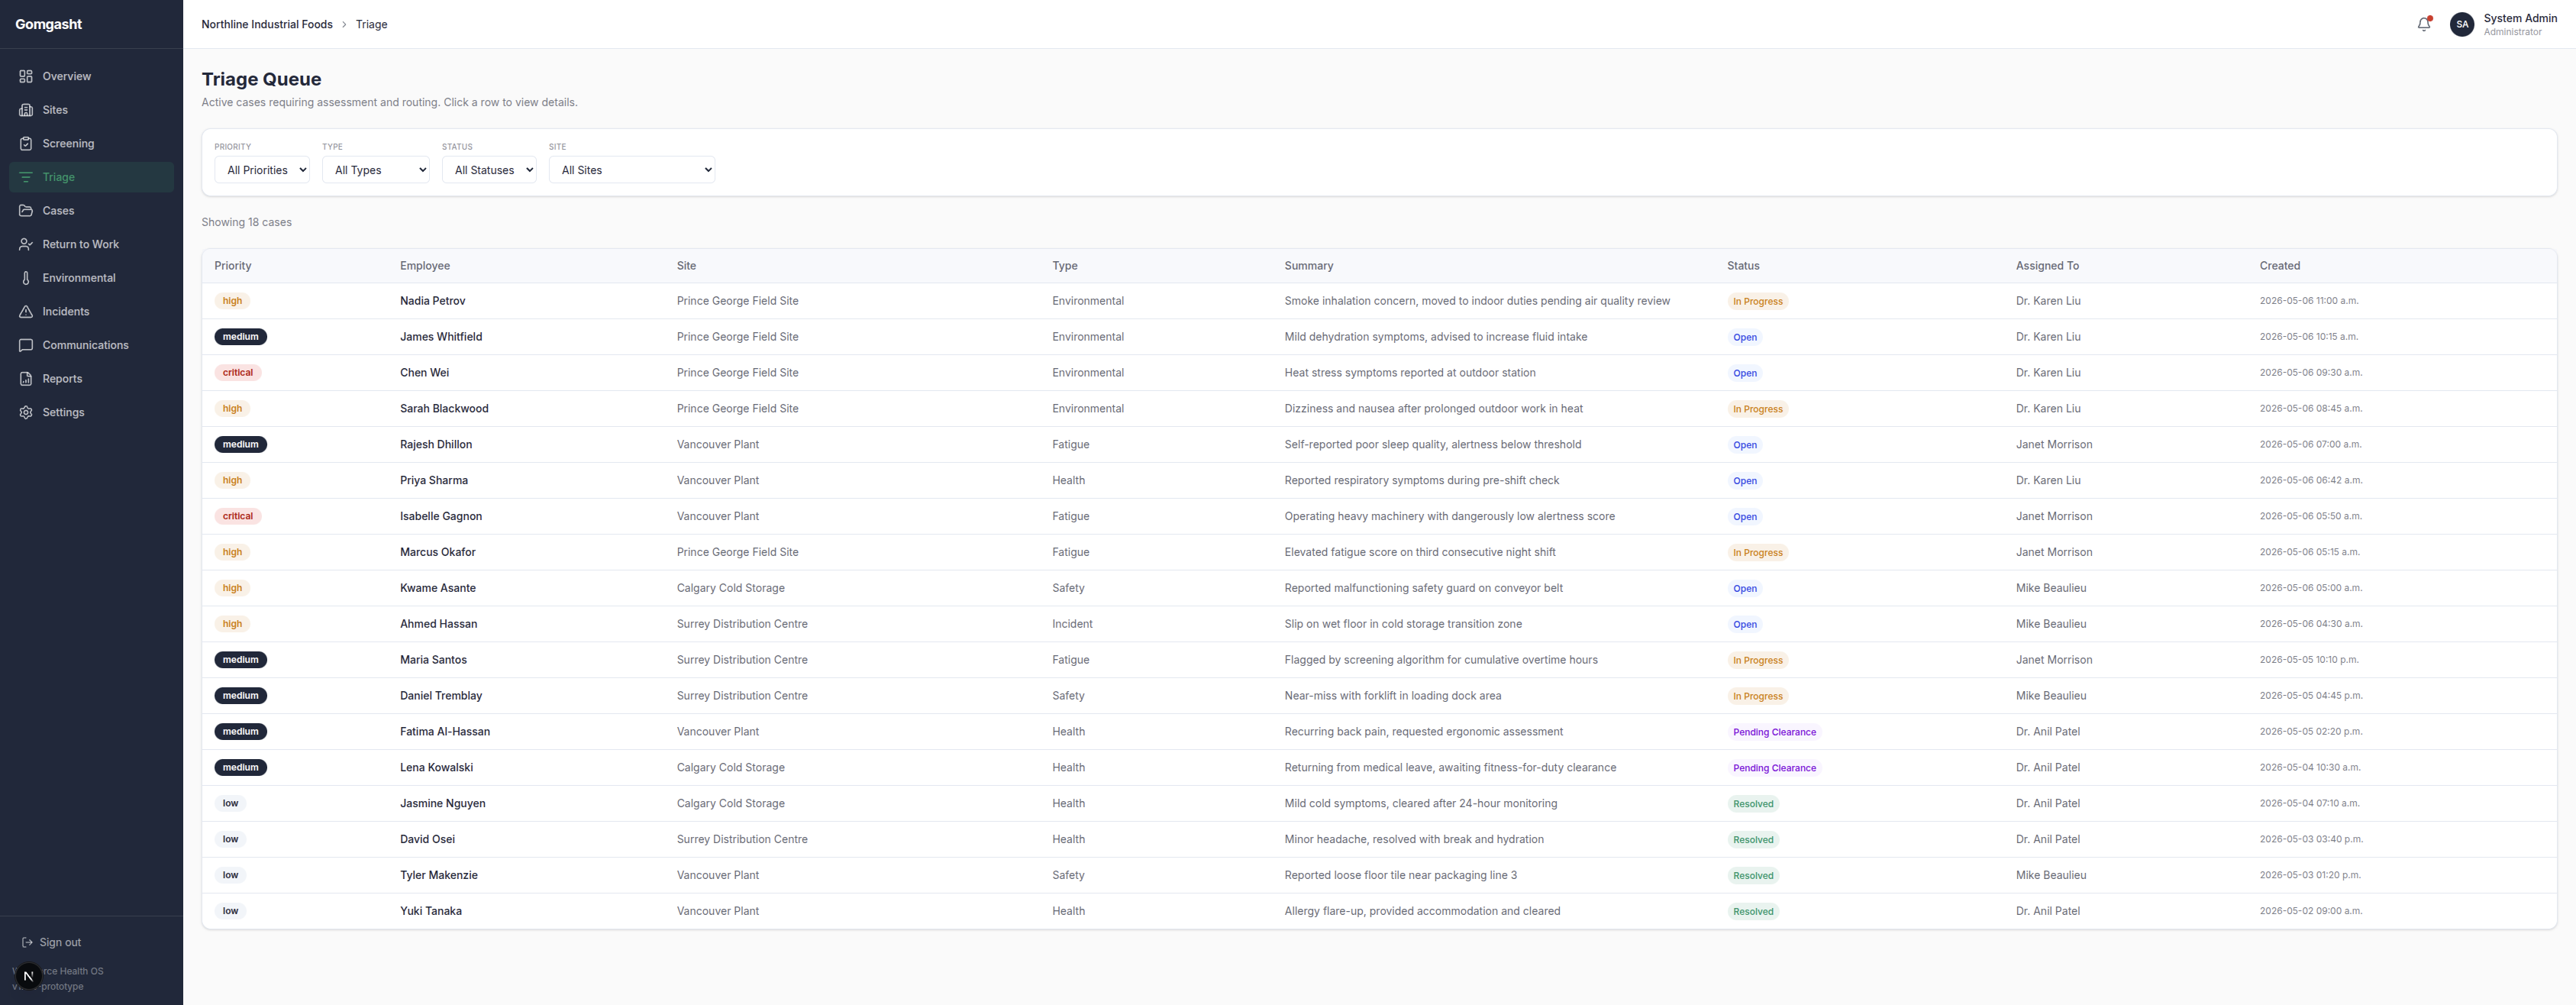Open the All Priorities dropdown

tap(262, 170)
